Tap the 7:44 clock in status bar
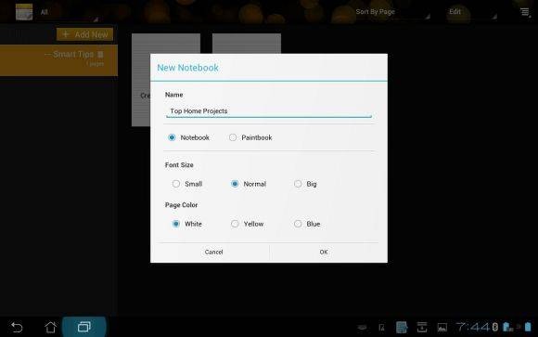The height and width of the screenshot is (337, 538). tap(473, 327)
